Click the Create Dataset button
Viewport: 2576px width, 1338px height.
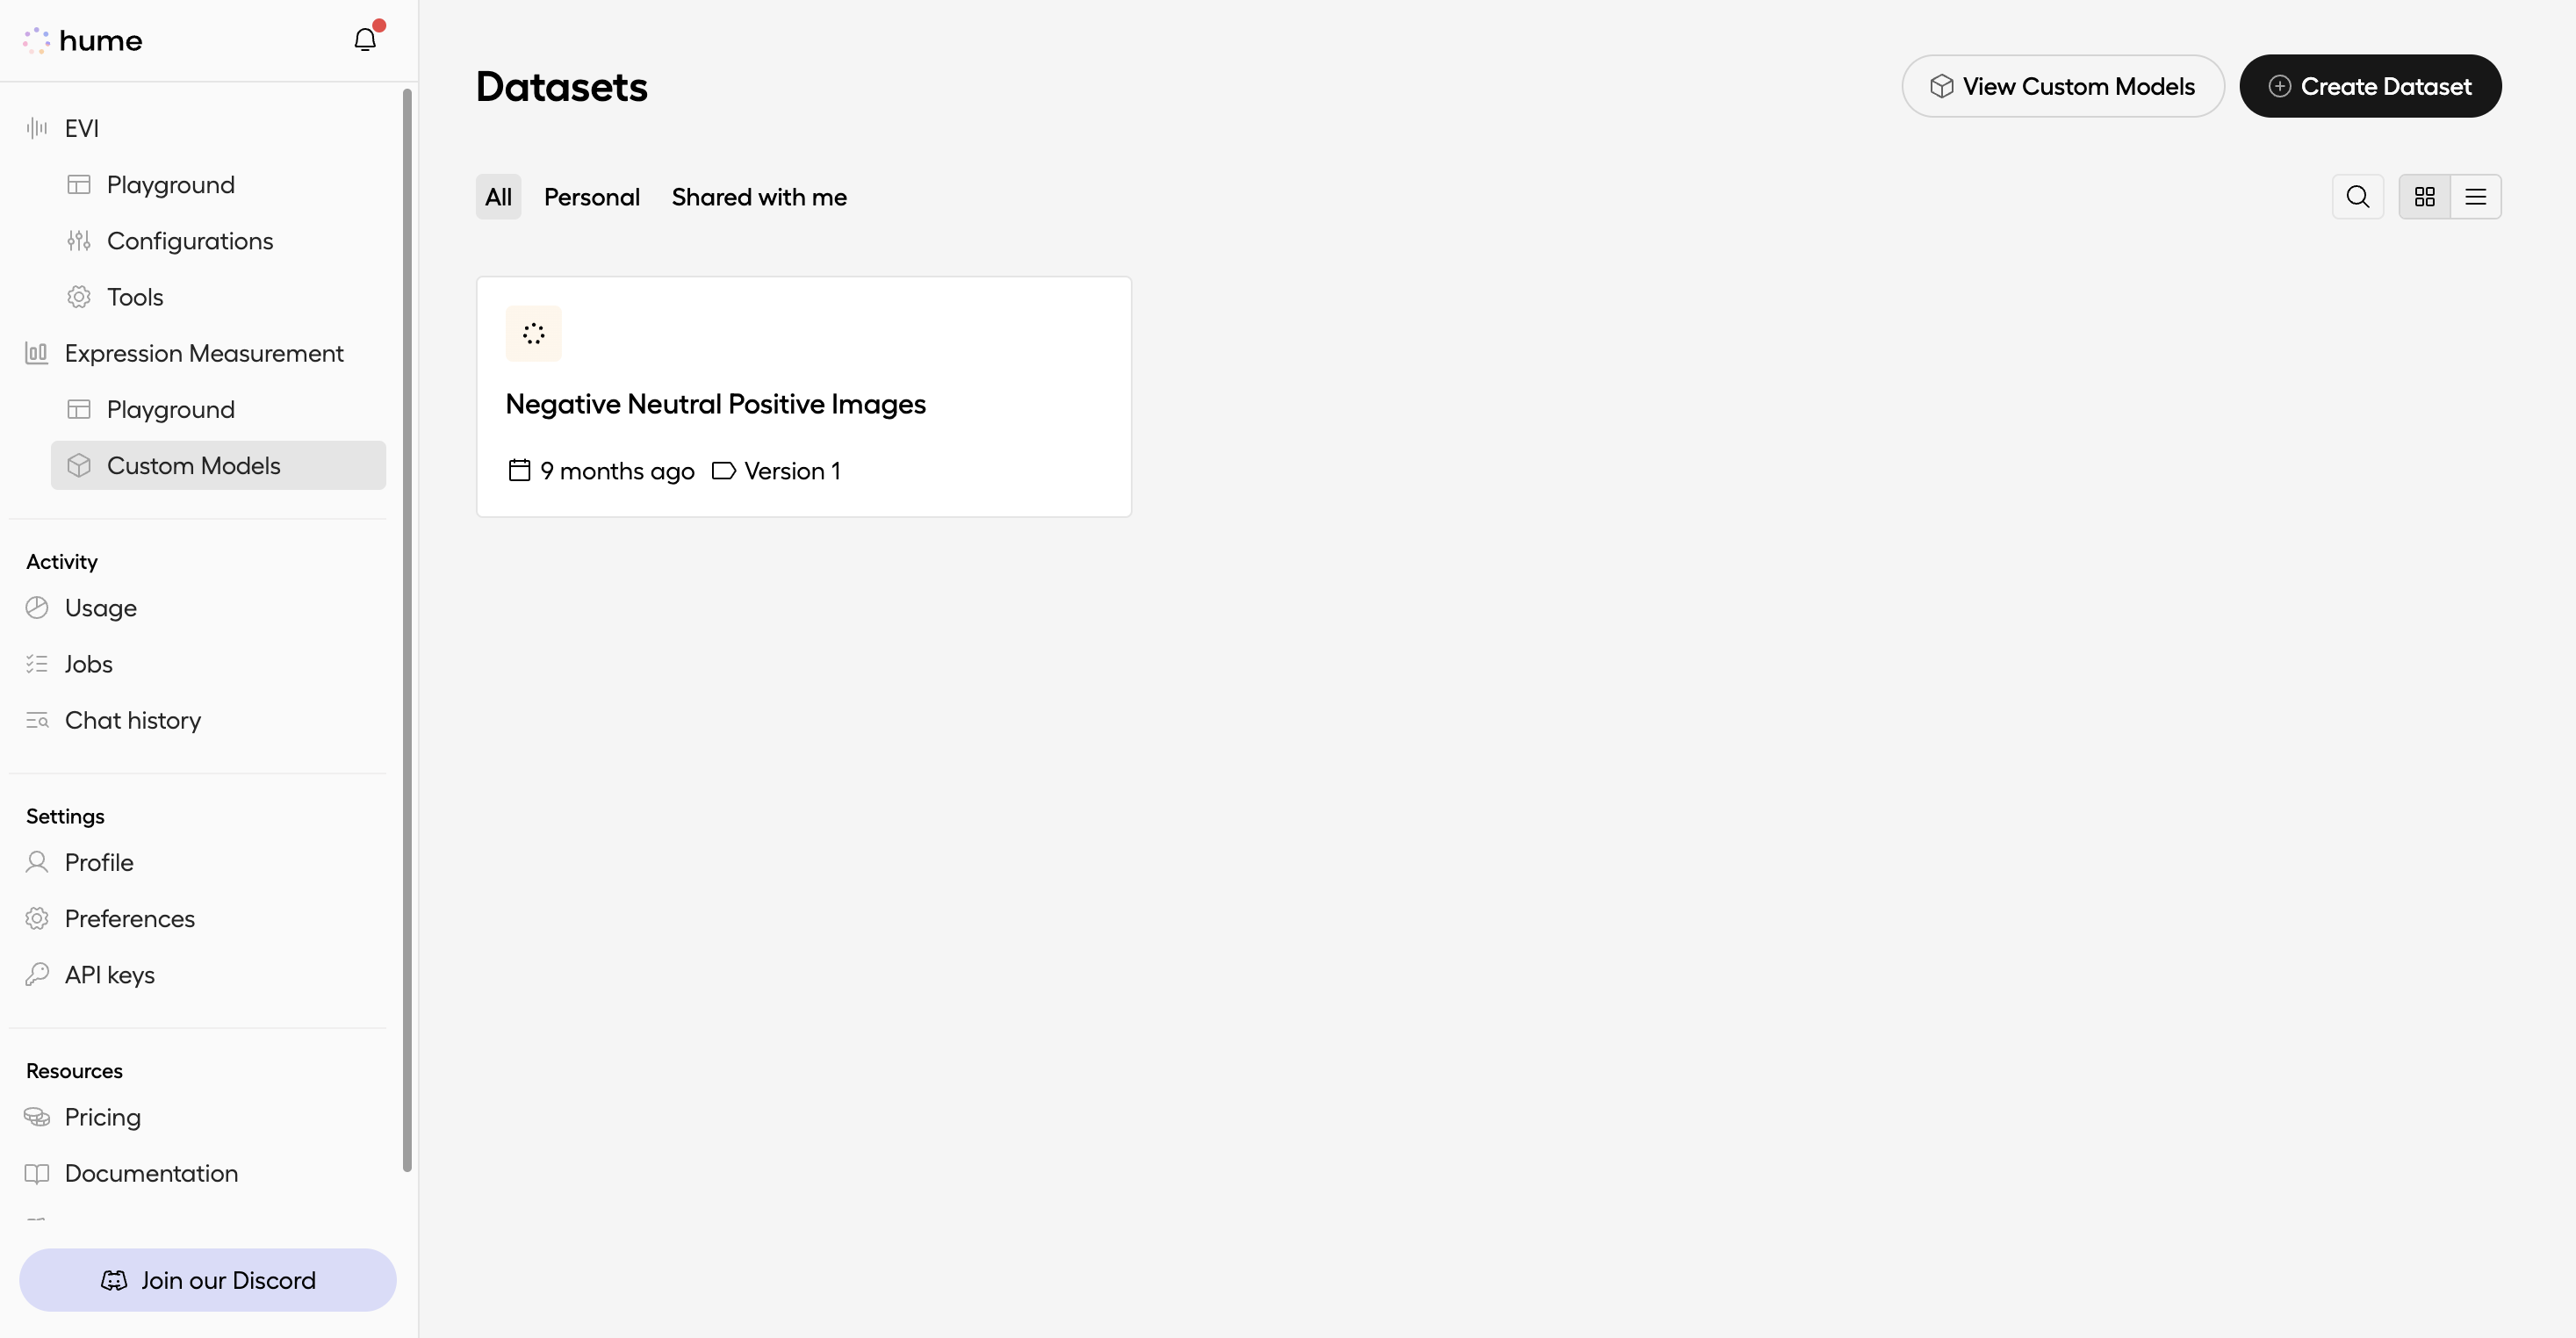tap(2371, 86)
